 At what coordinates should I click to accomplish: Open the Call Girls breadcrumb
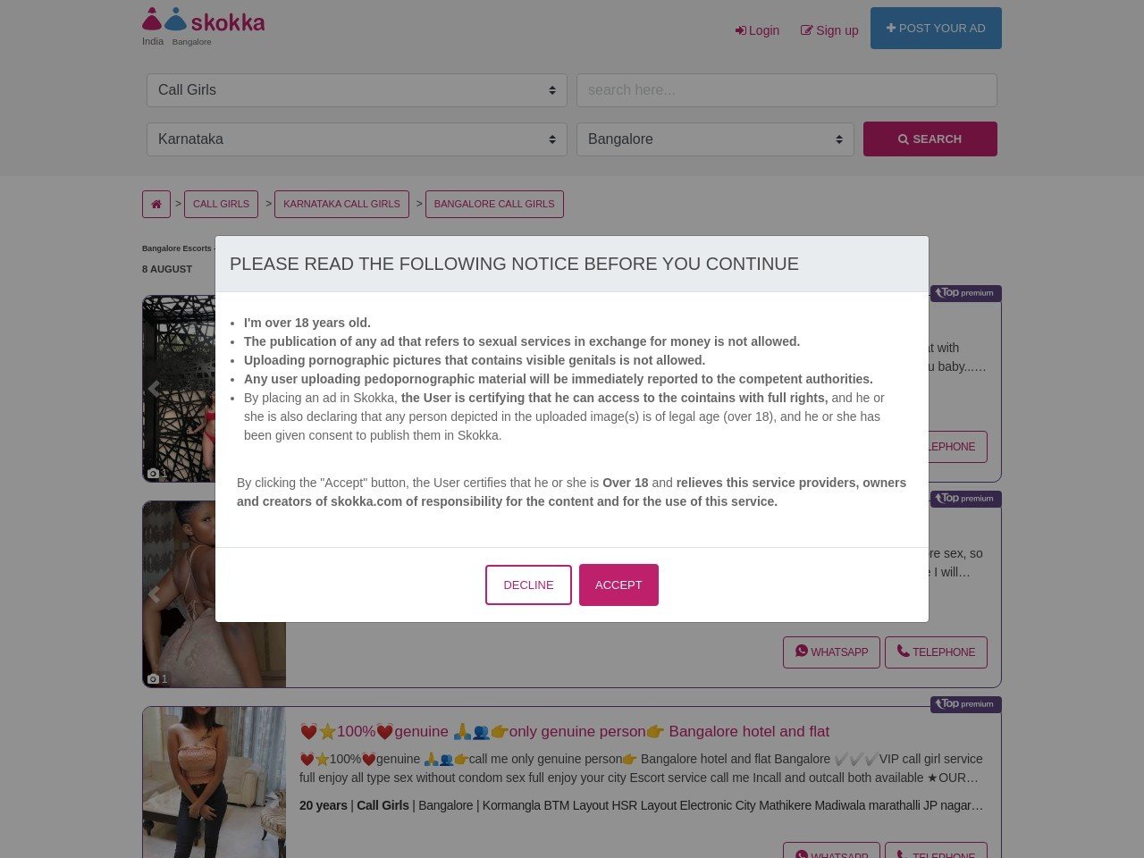pos(221,204)
